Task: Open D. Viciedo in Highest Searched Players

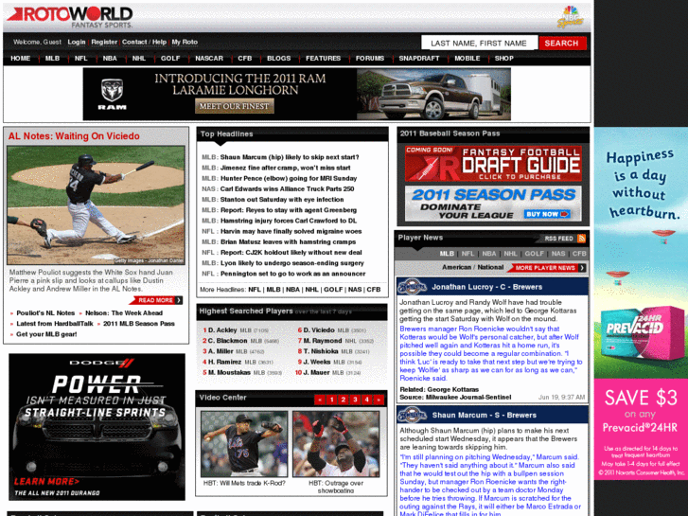Action: point(319,330)
